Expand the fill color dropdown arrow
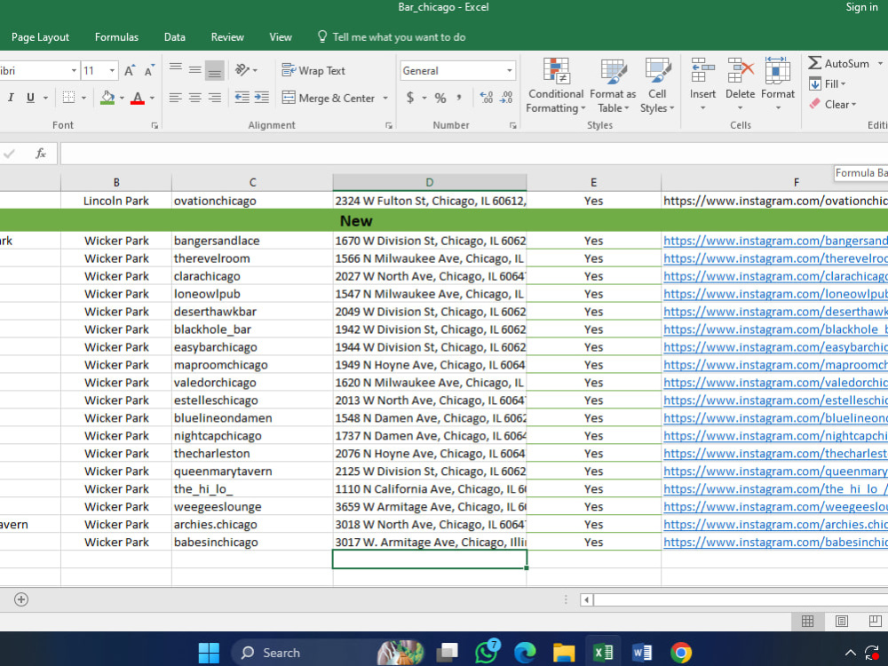Image resolution: width=888 pixels, height=666 pixels. click(122, 98)
